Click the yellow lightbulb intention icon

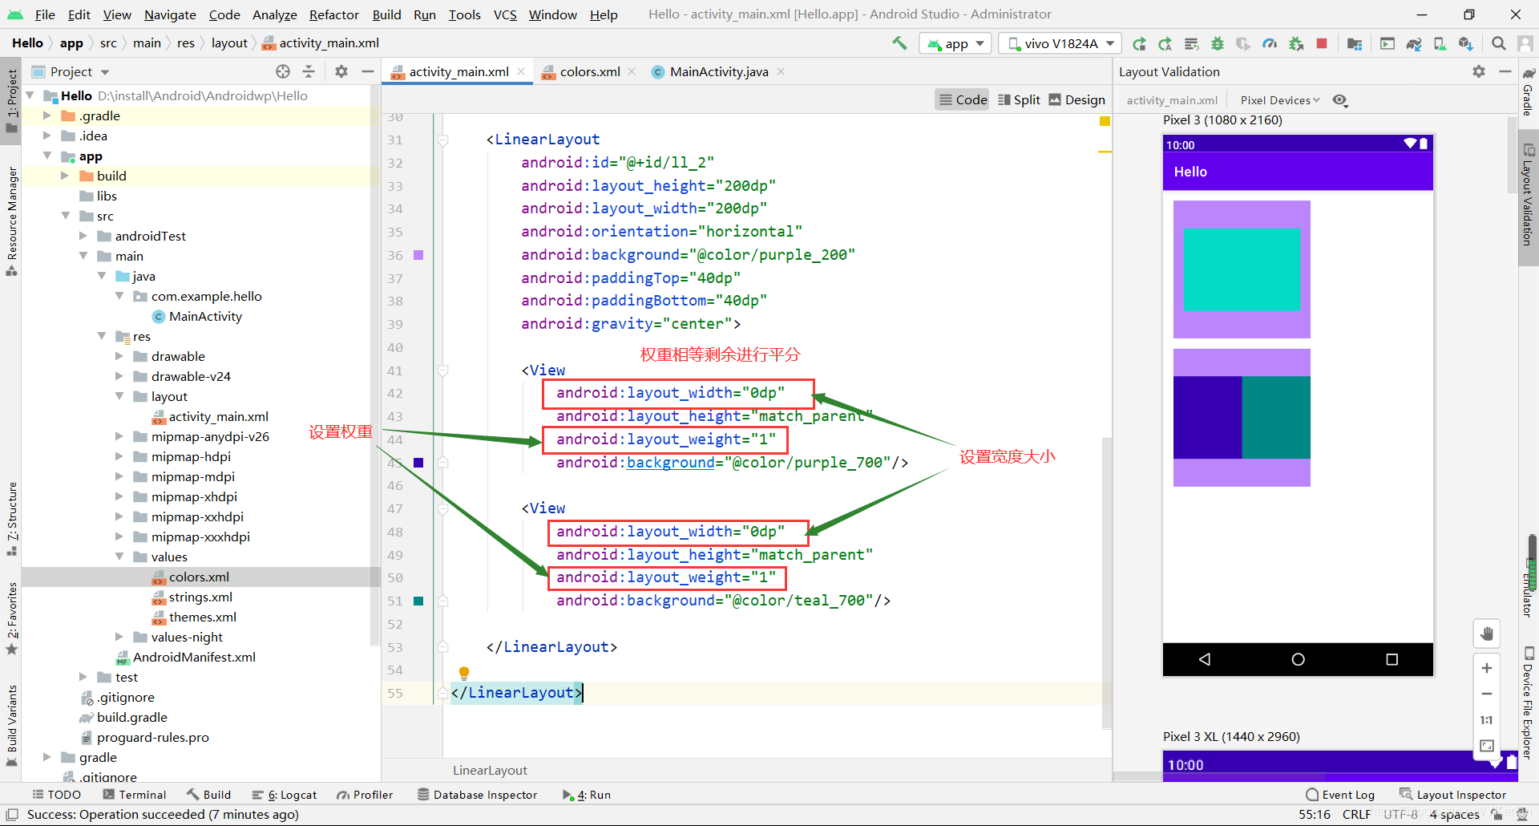point(463,673)
